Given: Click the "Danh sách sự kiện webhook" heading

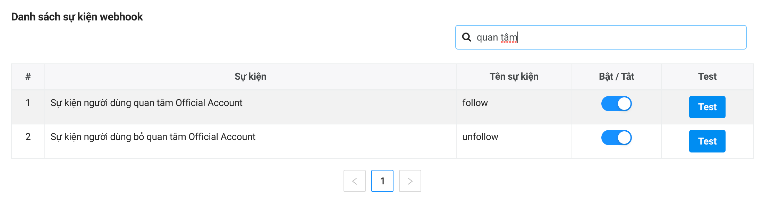Looking at the screenshot, I should [77, 17].
